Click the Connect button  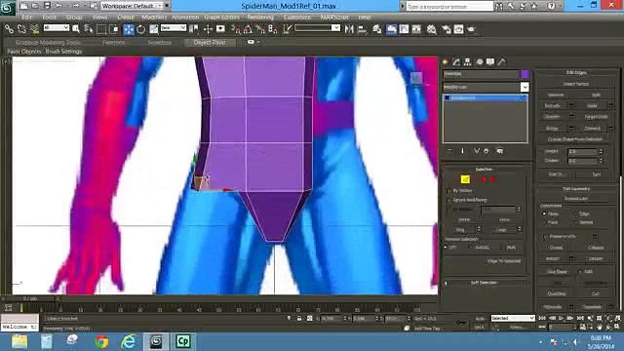(x=592, y=128)
